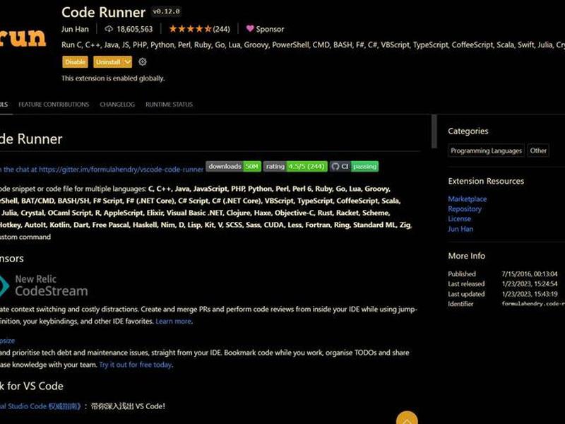Click the downloads 50M badge
The height and width of the screenshot is (424, 565).
click(x=233, y=166)
